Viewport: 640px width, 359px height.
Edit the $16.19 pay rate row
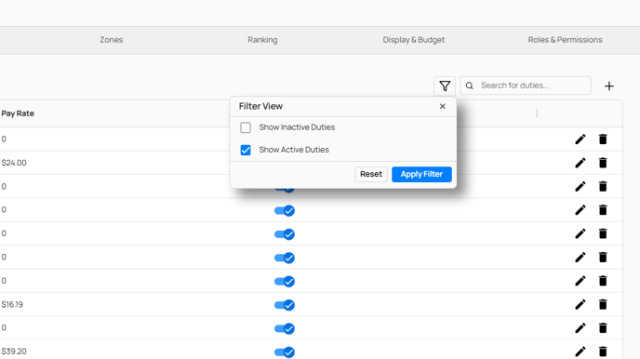click(x=580, y=304)
